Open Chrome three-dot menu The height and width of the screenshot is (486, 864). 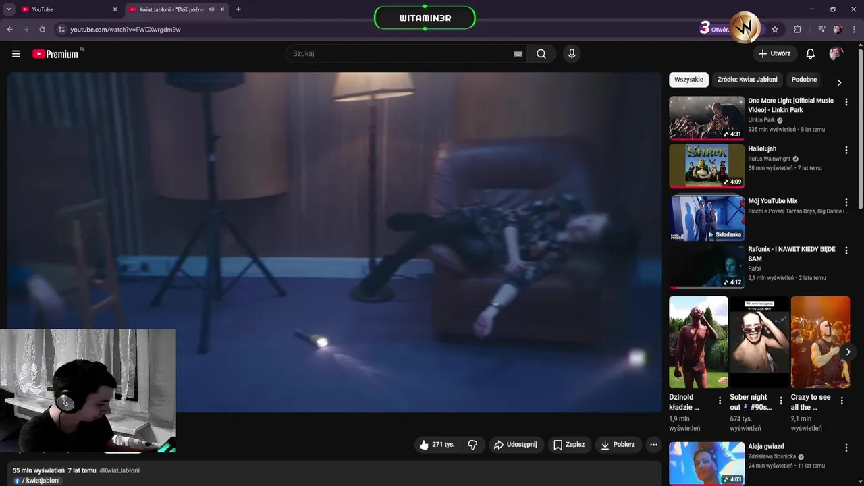coord(853,30)
